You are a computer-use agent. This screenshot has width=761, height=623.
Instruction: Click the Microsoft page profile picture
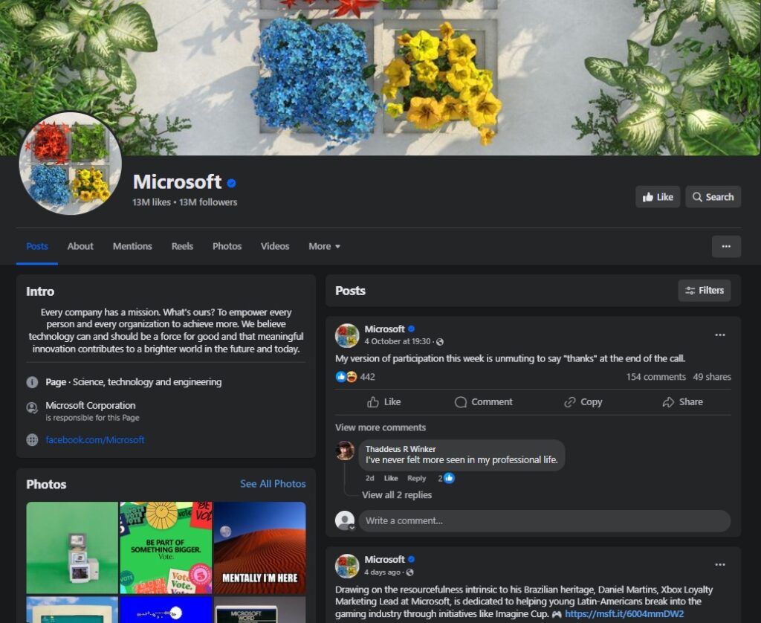click(70, 164)
